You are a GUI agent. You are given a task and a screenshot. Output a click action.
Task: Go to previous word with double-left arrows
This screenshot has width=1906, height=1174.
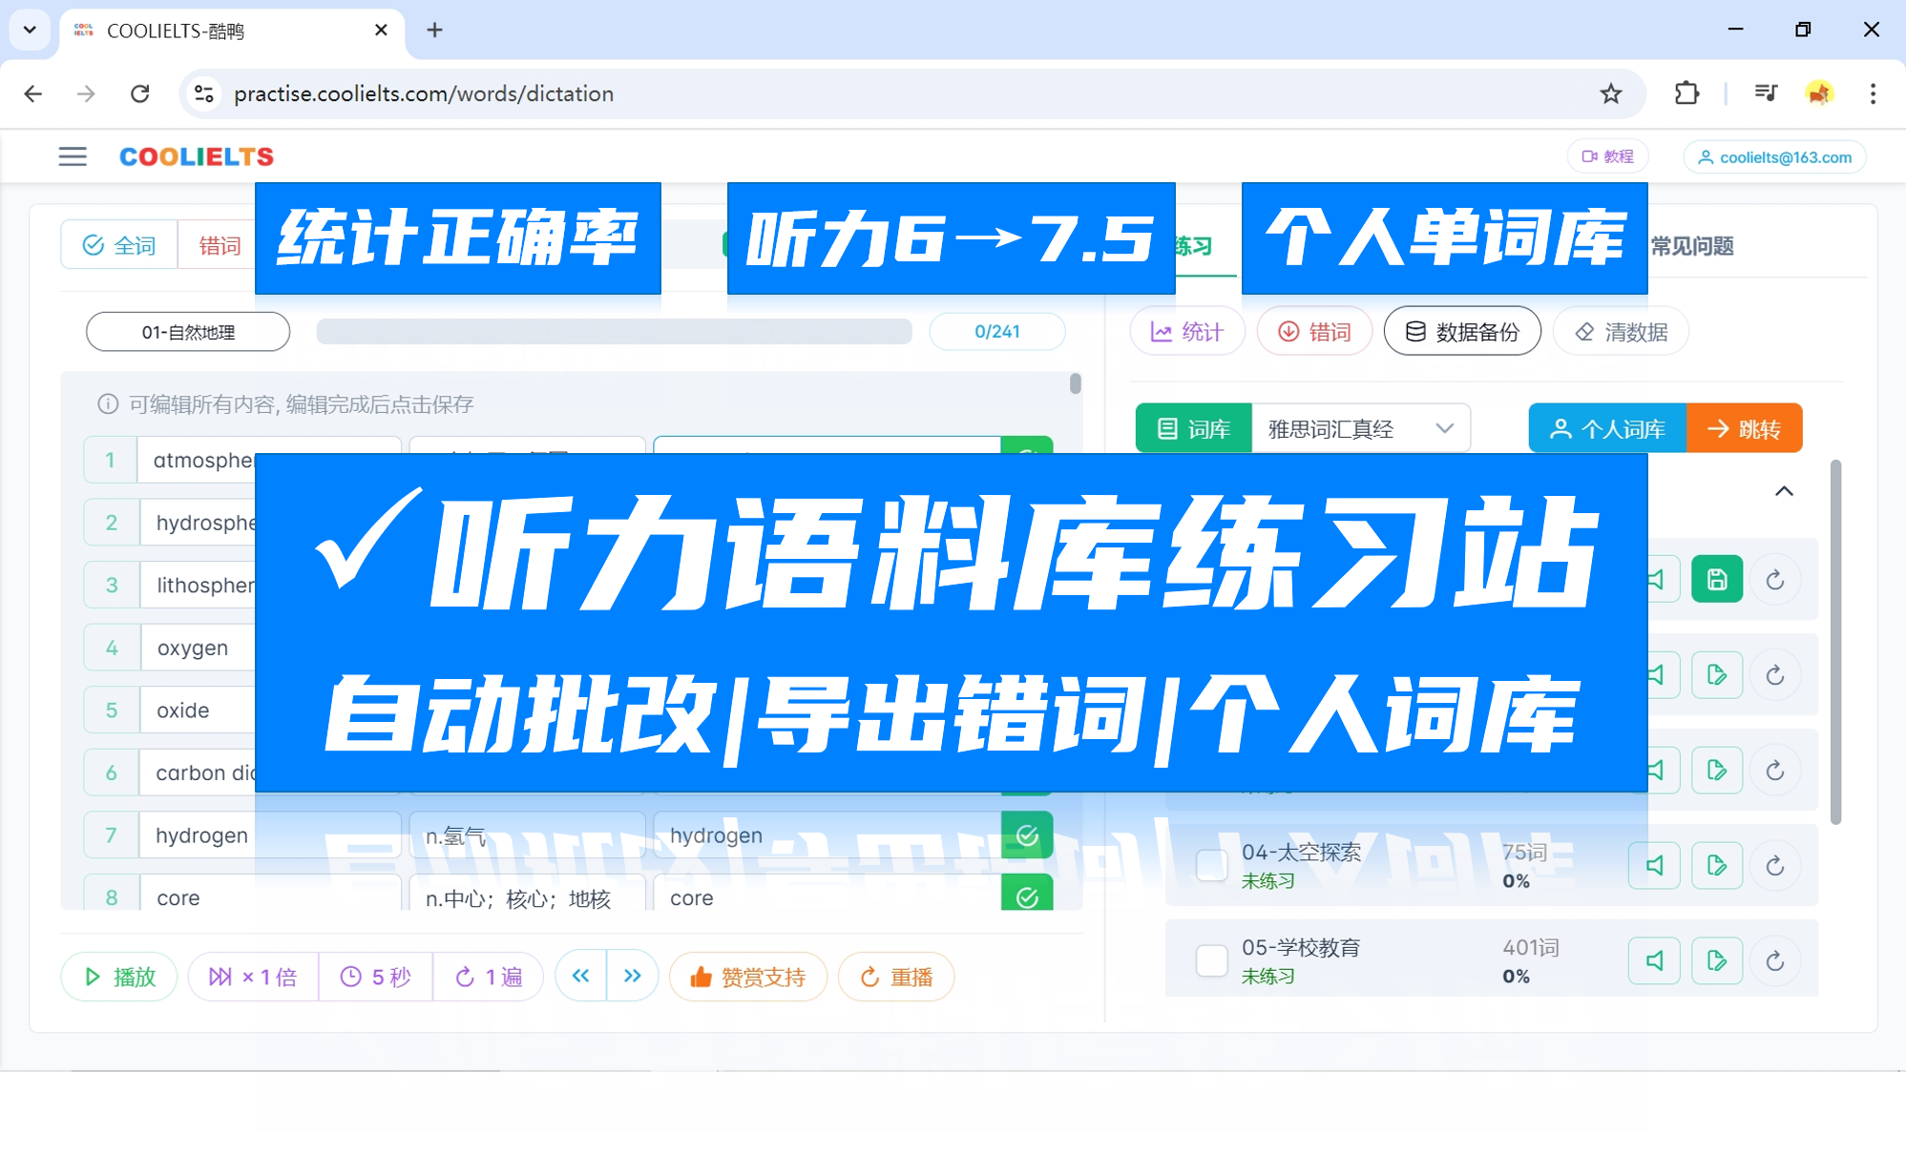click(x=580, y=976)
